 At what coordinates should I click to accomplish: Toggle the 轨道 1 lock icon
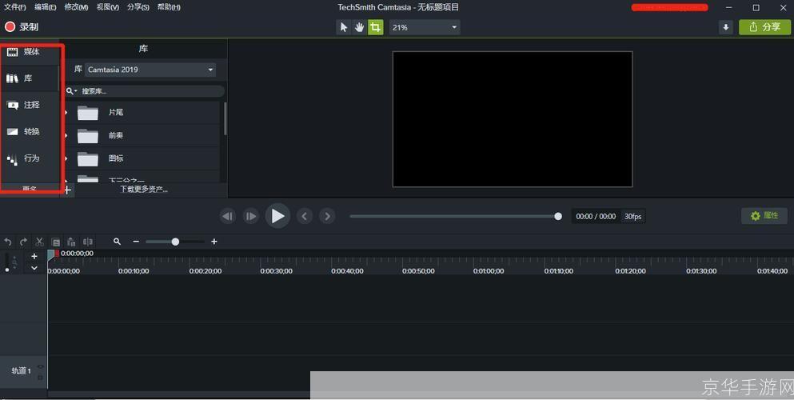click(x=41, y=378)
